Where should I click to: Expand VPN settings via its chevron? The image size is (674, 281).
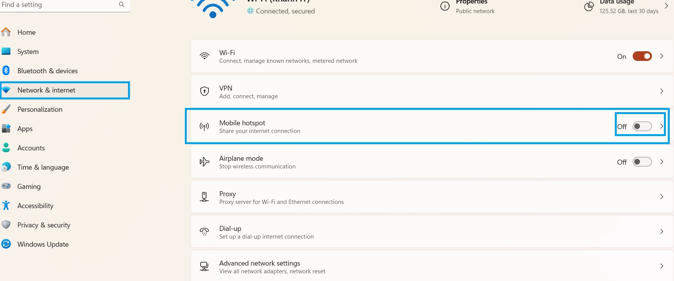point(662,91)
